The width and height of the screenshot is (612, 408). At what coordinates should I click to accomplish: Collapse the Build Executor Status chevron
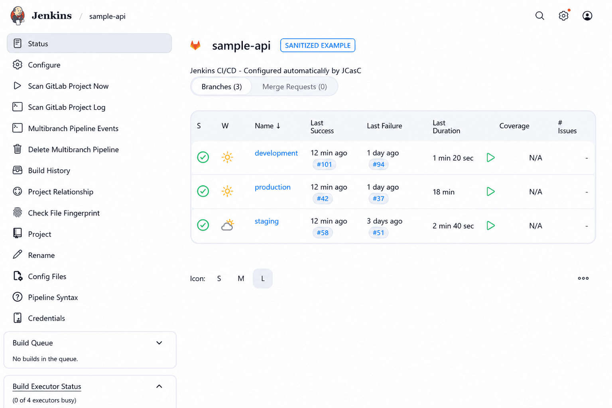point(159,386)
